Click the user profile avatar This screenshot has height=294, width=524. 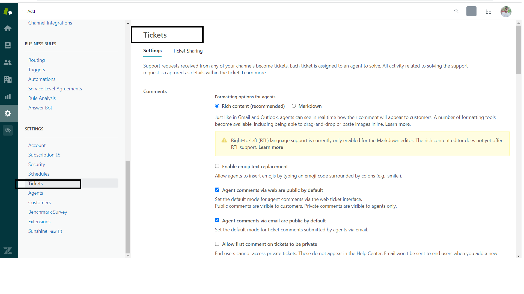(506, 11)
